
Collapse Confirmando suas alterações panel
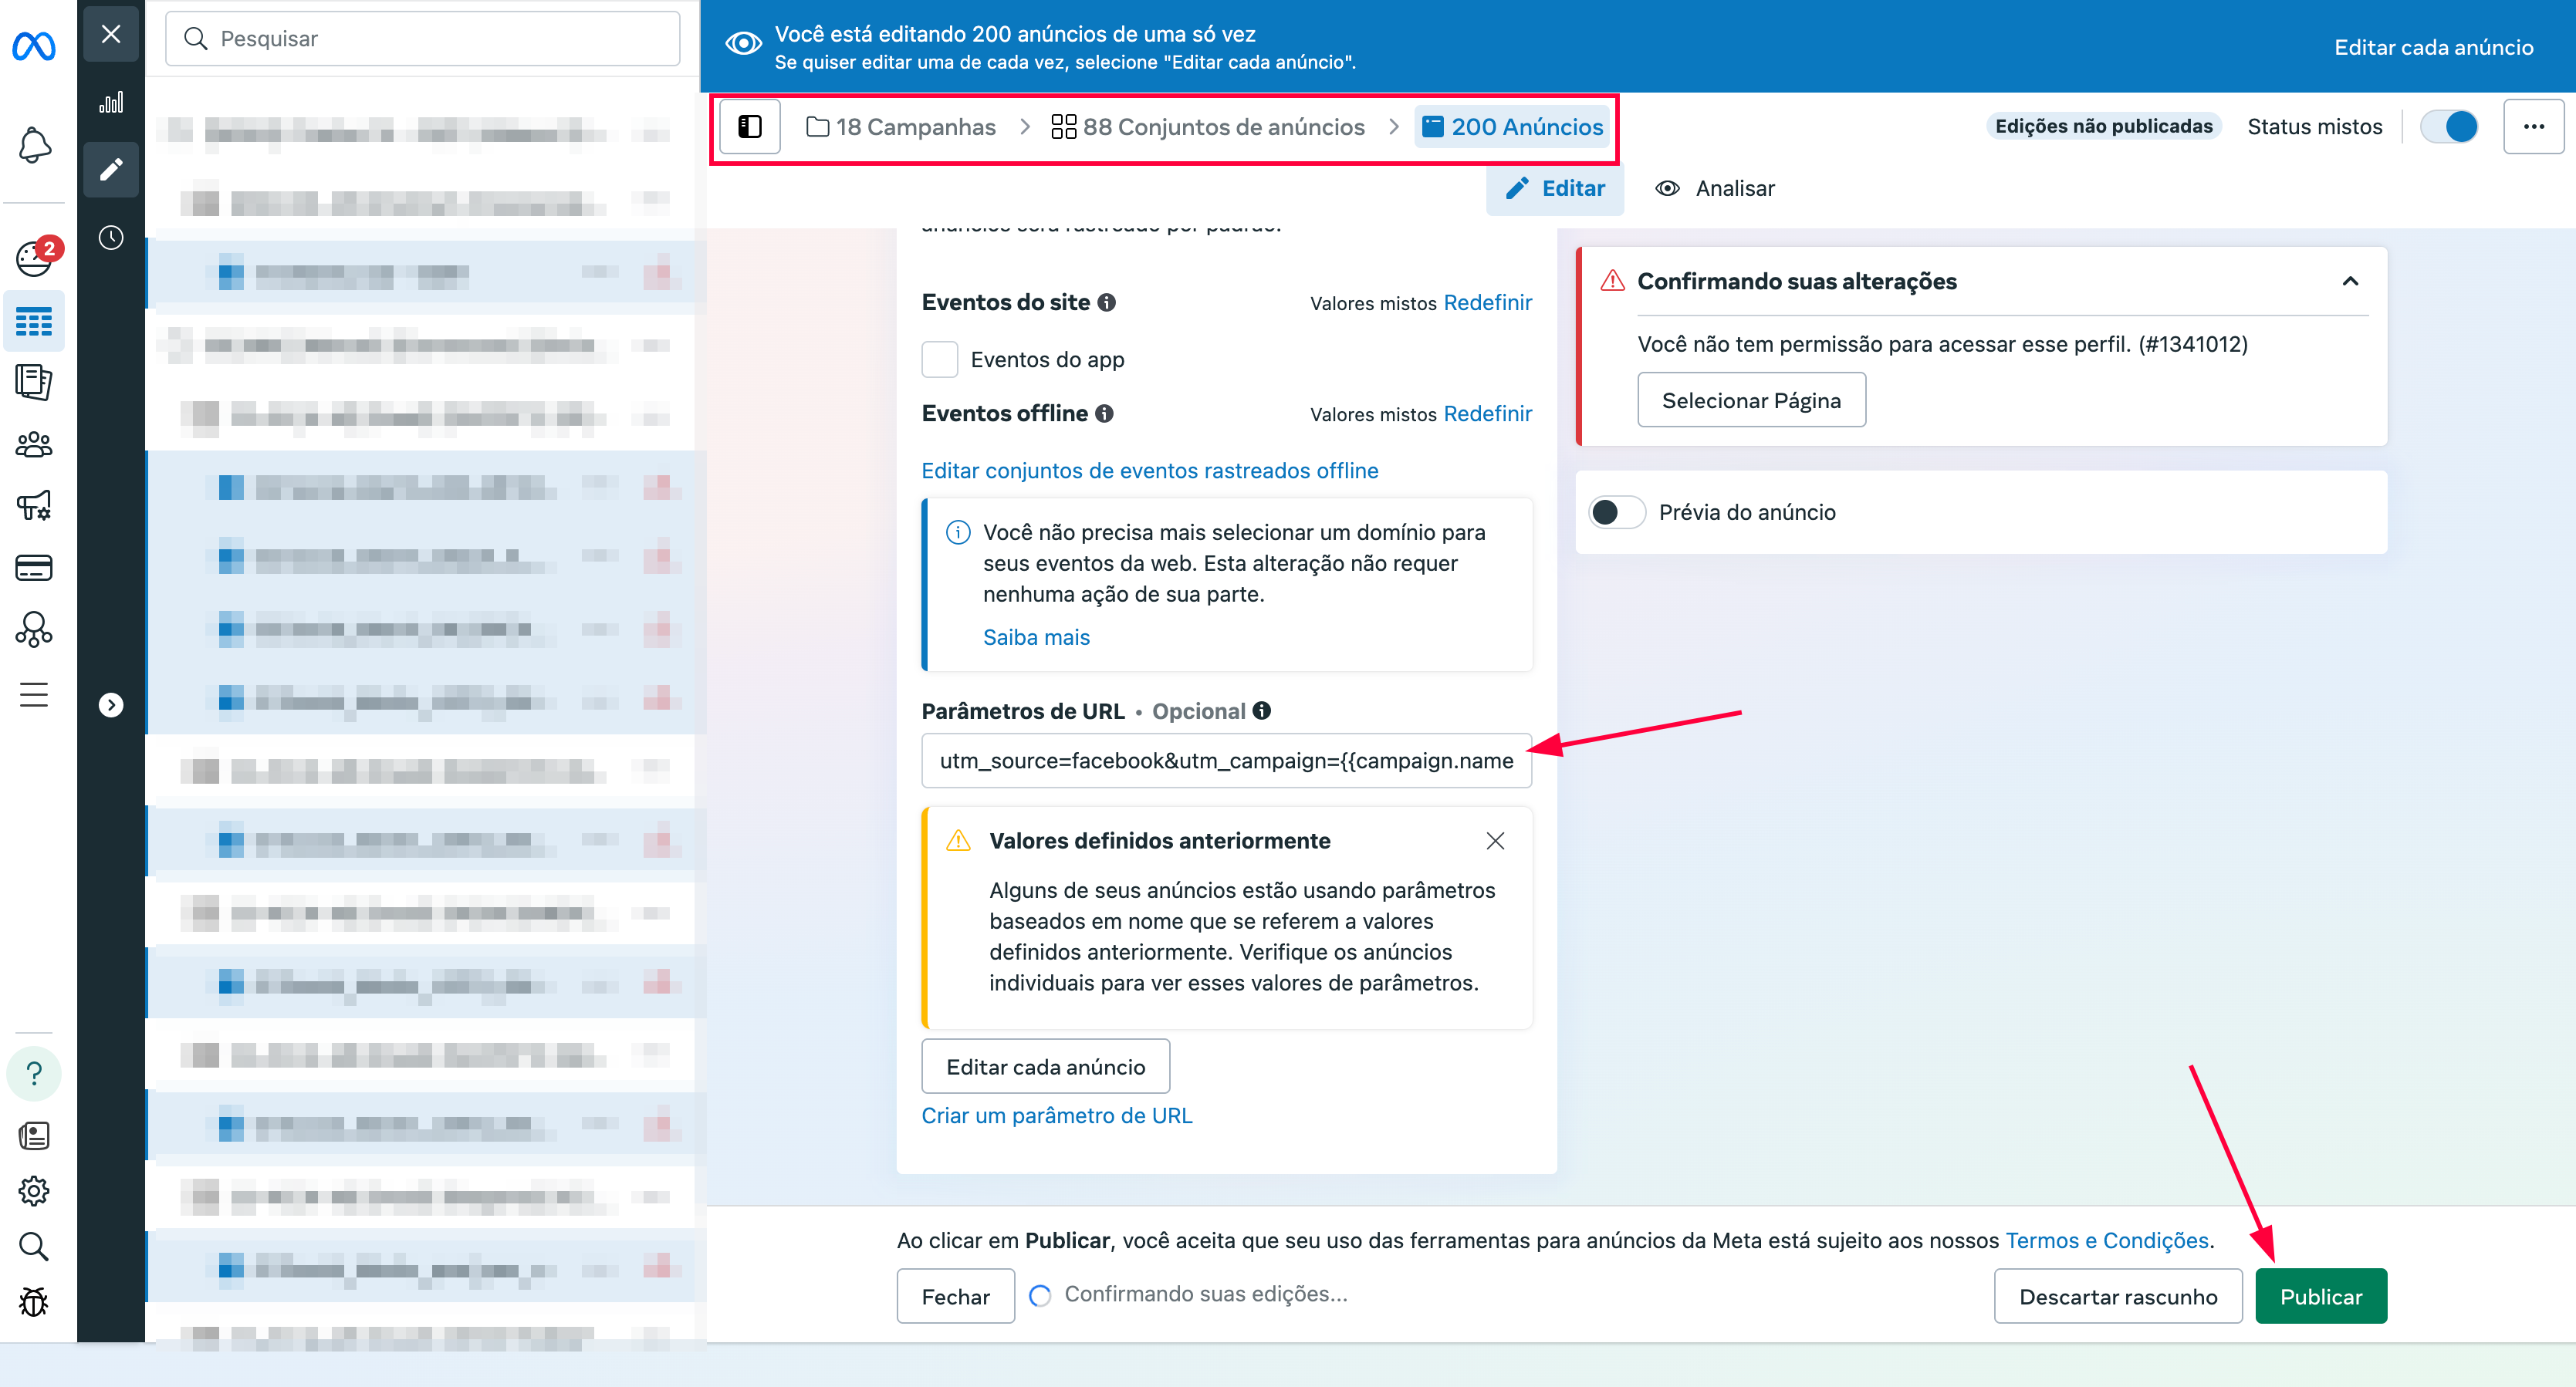coord(2350,282)
